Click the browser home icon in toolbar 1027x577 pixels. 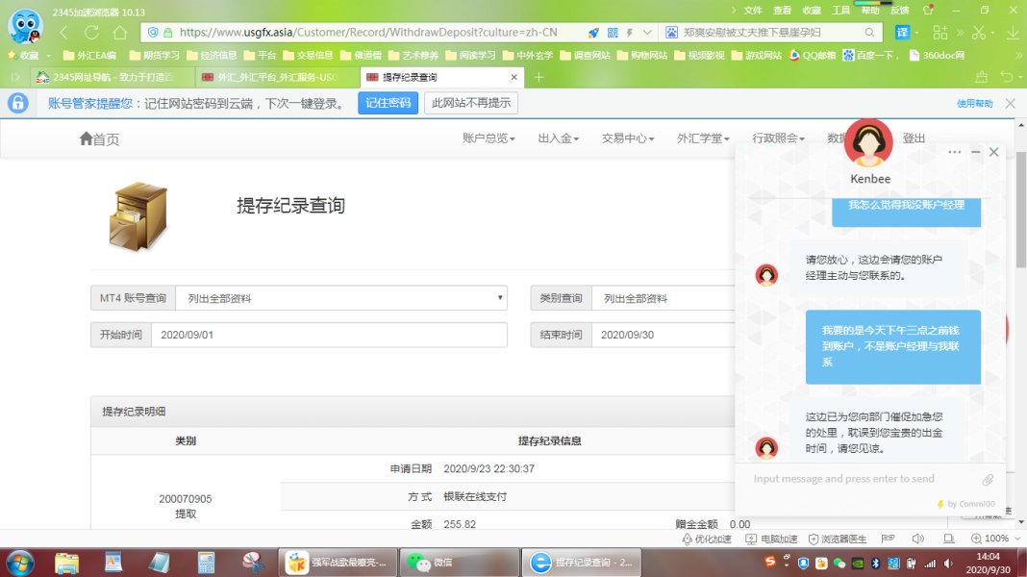coord(119,32)
